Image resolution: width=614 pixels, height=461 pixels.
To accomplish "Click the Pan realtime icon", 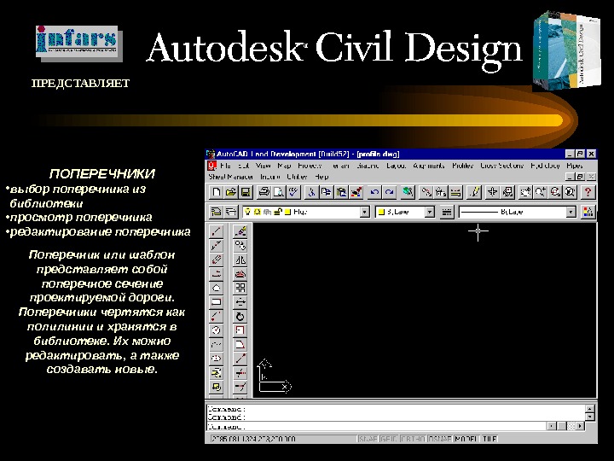I will coord(525,192).
